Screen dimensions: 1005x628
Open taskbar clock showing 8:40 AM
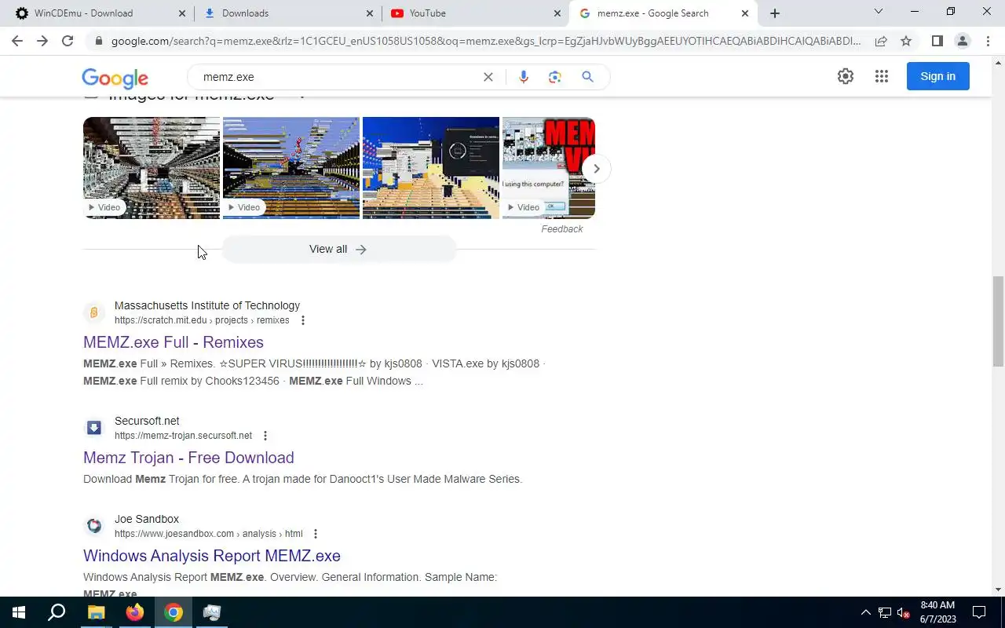click(938, 612)
